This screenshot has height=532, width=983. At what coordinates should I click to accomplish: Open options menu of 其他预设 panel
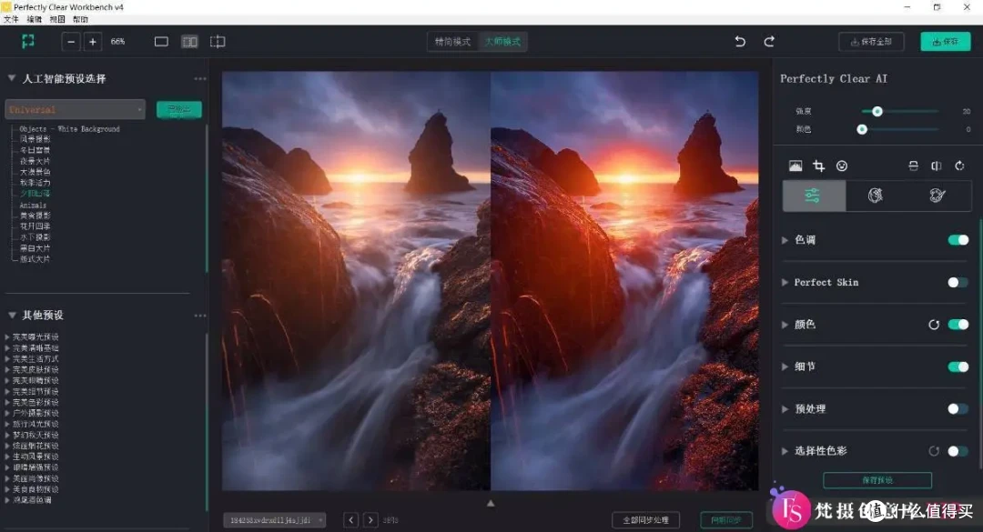click(200, 316)
